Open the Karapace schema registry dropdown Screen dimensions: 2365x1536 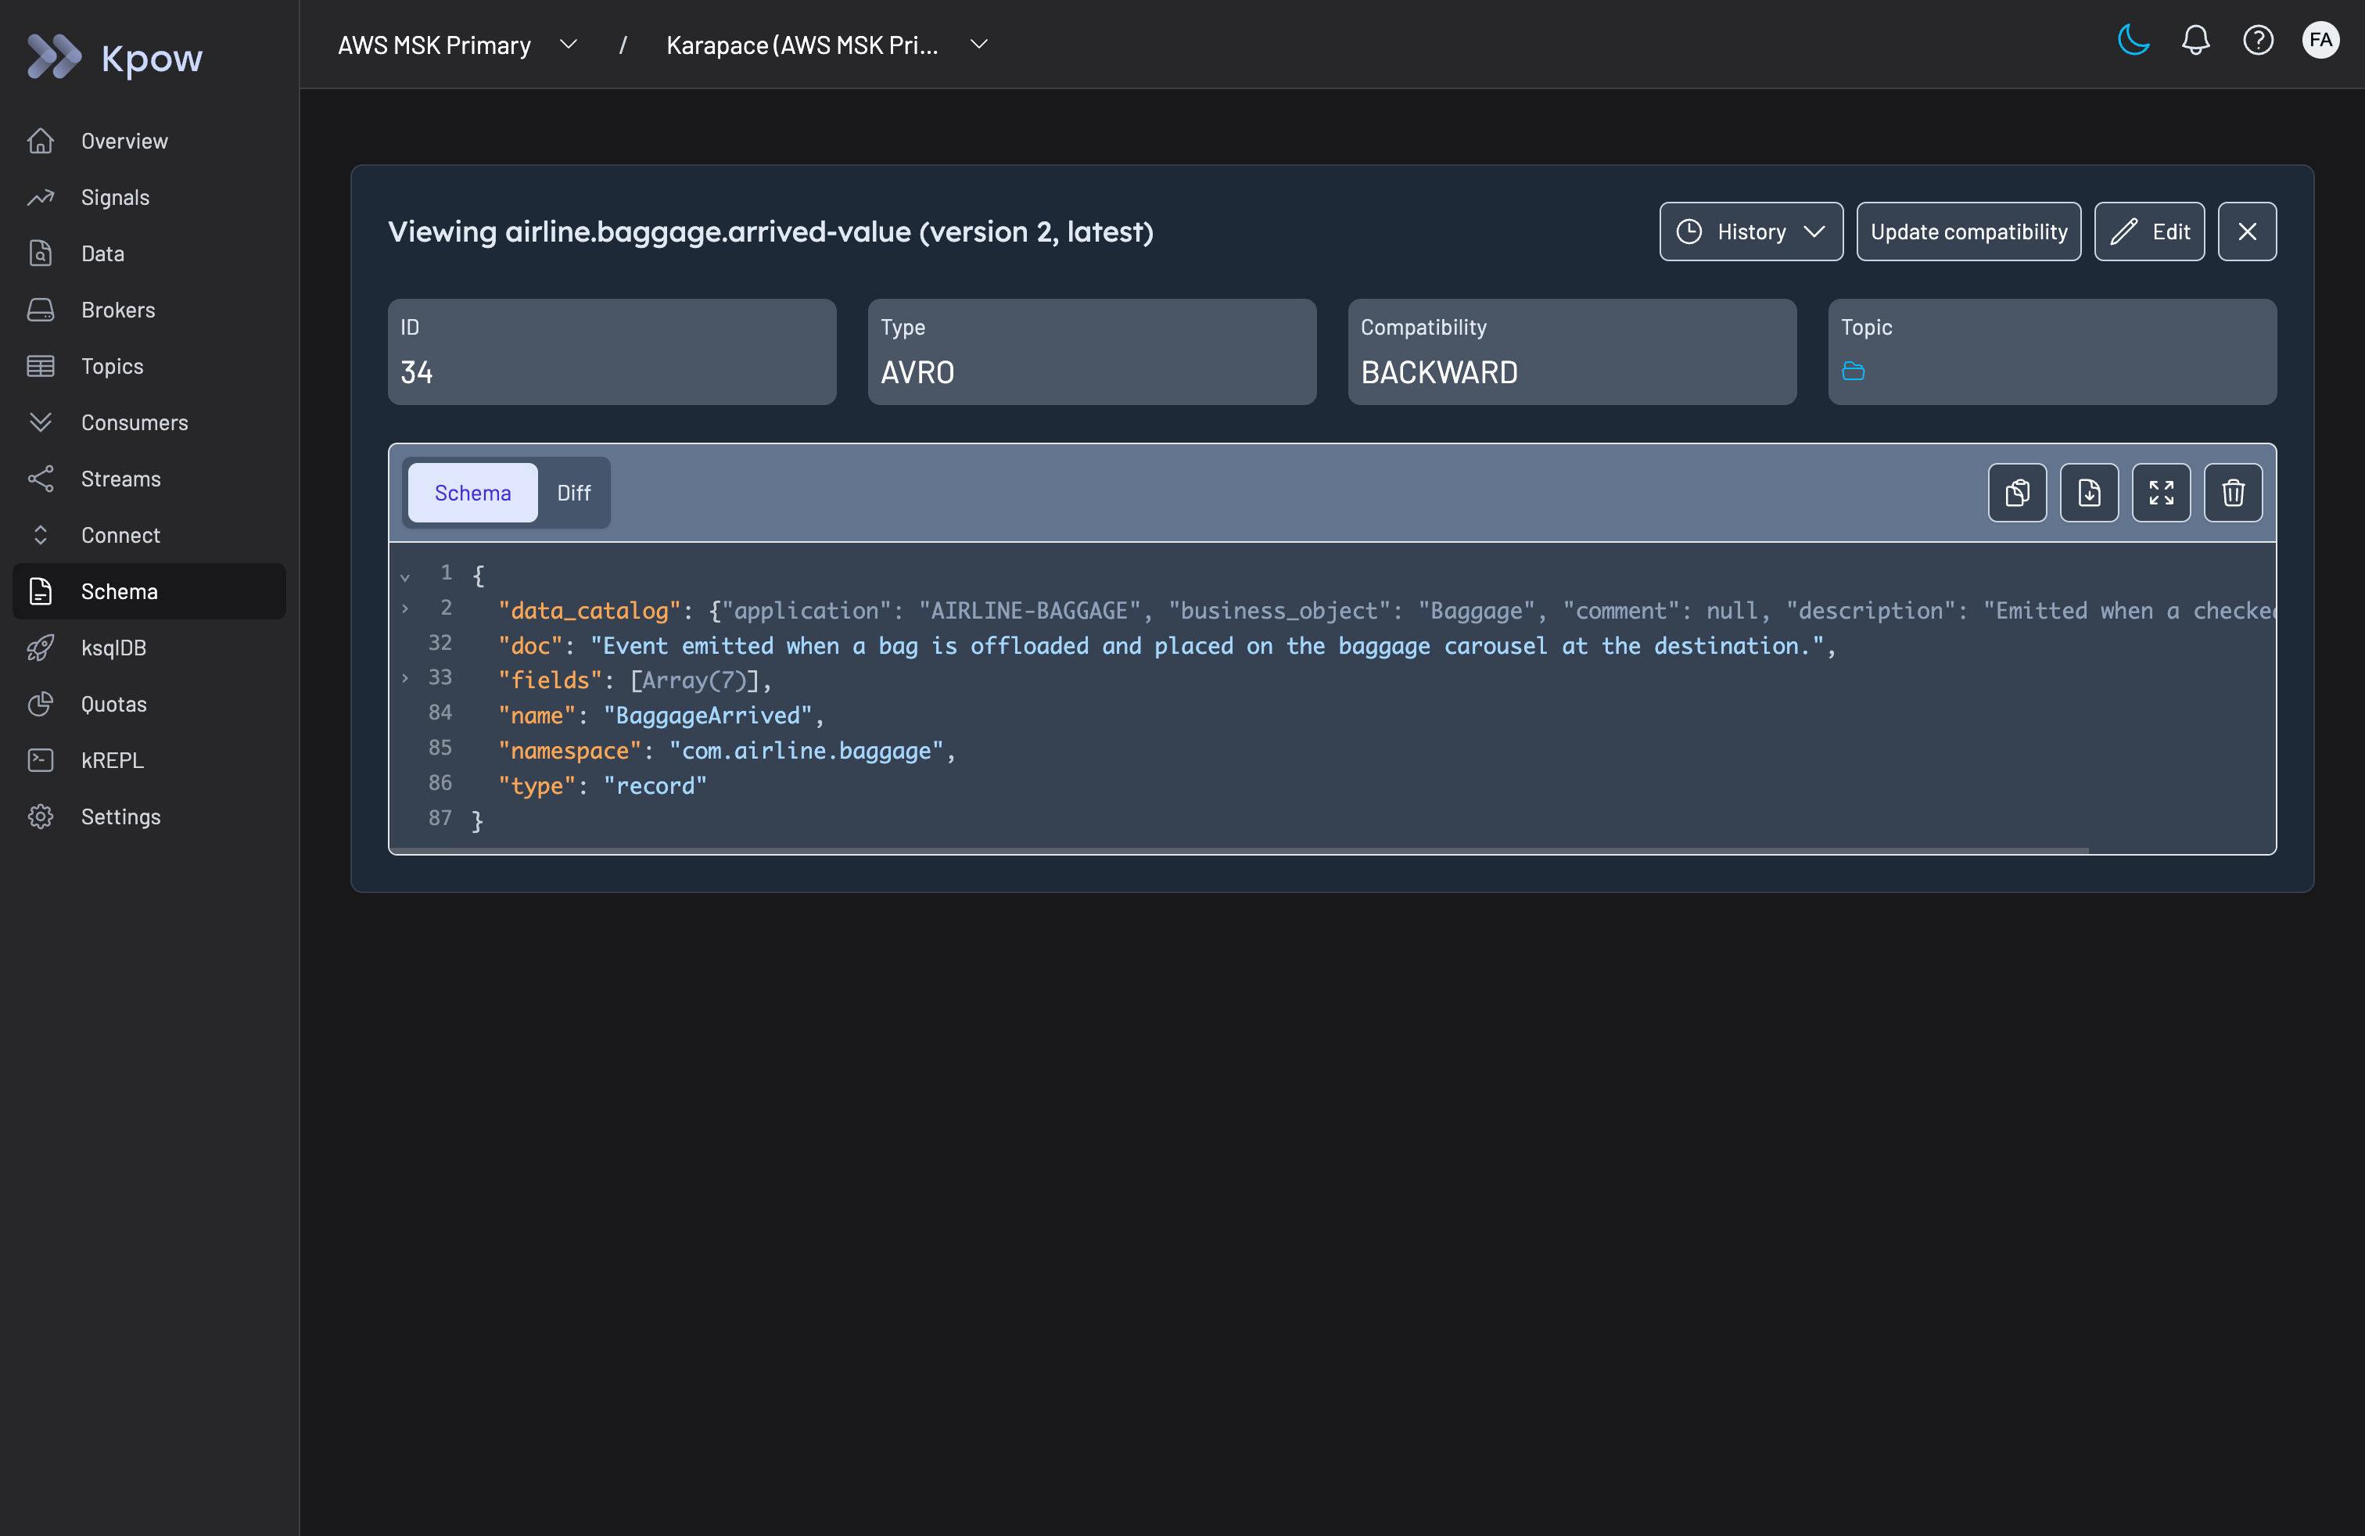click(827, 45)
